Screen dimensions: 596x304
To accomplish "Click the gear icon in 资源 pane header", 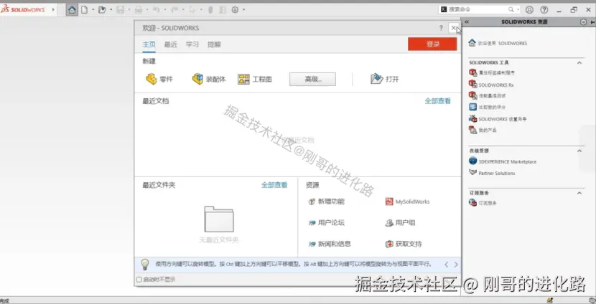I will tap(584, 22).
